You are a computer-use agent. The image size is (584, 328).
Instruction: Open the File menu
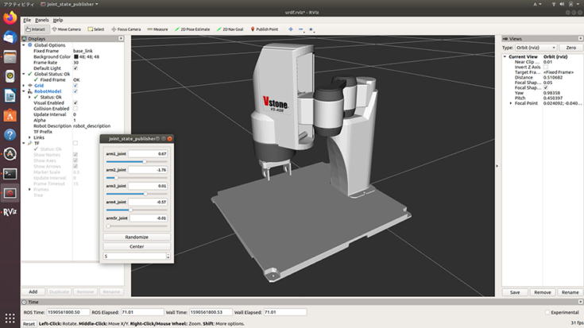(x=27, y=20)
